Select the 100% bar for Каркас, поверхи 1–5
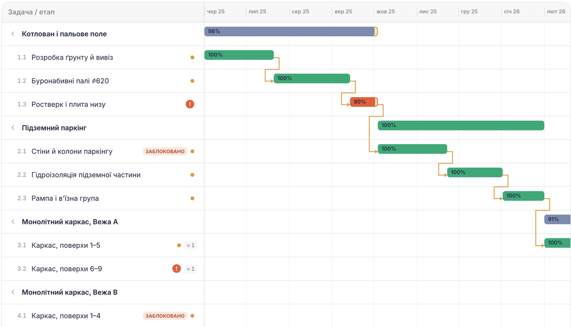571x327 pixels. [x=557, y=243]
